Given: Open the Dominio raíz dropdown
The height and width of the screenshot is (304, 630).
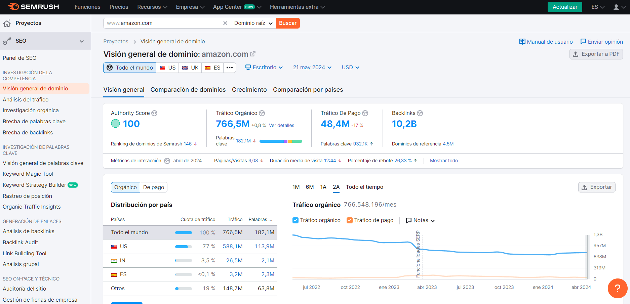Looking at the screenshot, I should click(x=253, y=23).
